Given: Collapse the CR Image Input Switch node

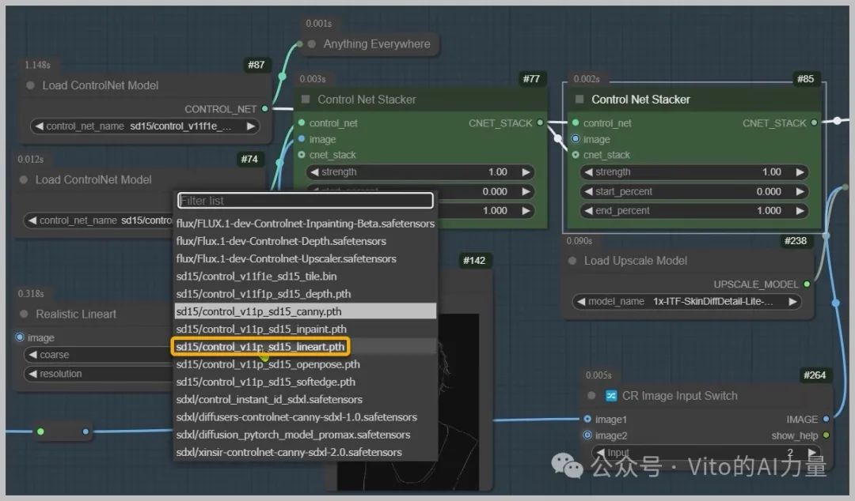Looking at the screenshot, I should (591, 396).
